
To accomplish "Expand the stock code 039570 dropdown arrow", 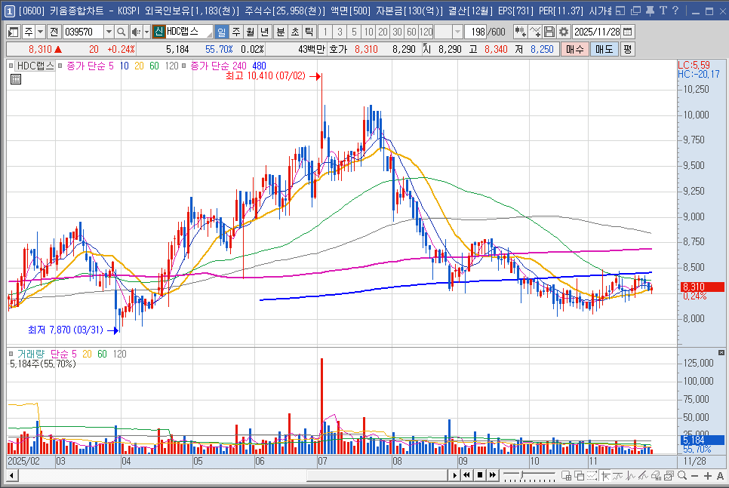I will 109,32.
